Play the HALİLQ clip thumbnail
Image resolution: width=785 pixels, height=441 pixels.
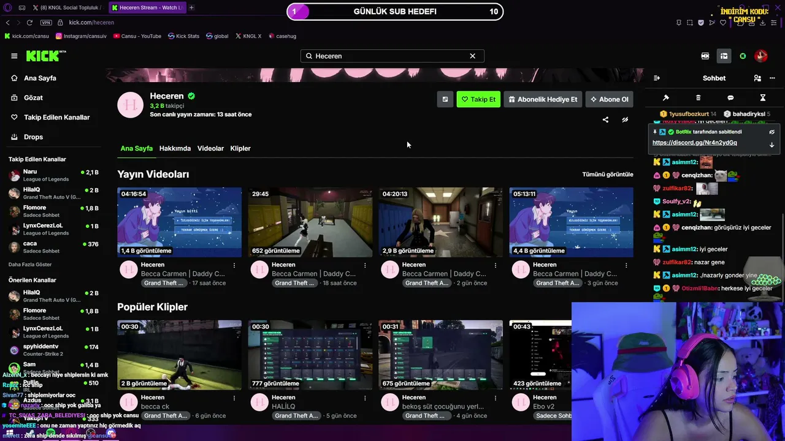pyautogui.click(x=310, y=355)
